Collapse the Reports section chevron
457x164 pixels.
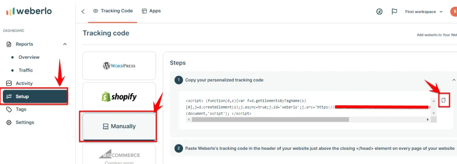click(x=65, y=44)
